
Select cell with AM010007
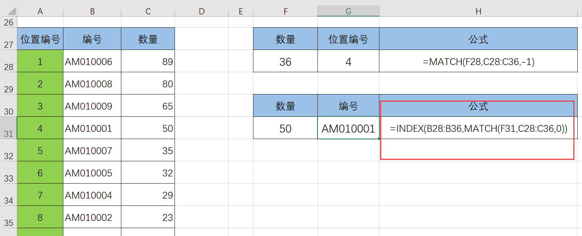[x=92, y=150]
